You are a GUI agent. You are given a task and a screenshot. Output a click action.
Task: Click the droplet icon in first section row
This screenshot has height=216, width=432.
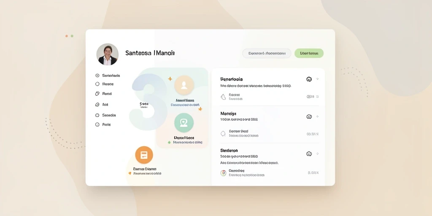pos(223,97)
